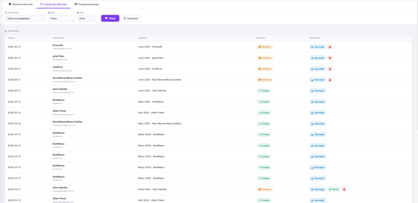This screenshot has width=418, height=203.
Task: Delete Santi Alamillo Enero 2026 report
Action: tap(344, 190)
